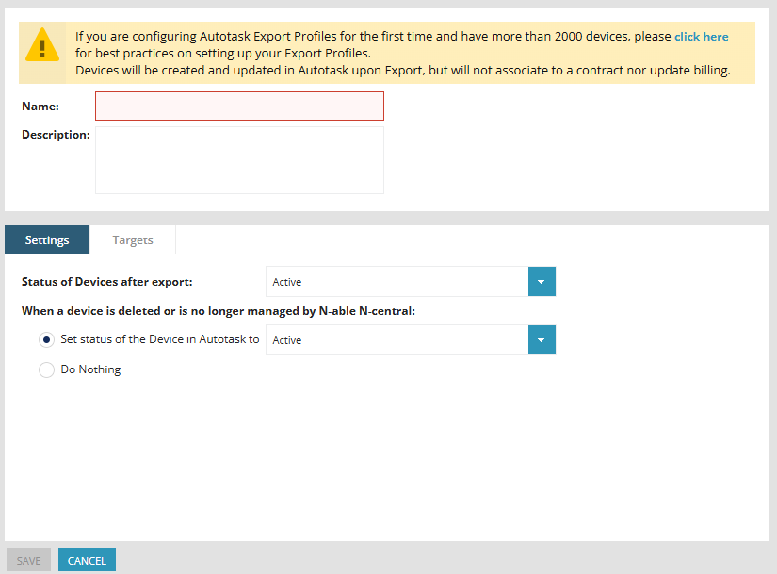777x574 pixels.
Task: Focus the Name input field
Action: pyautogui.click(x=239, y=107)
